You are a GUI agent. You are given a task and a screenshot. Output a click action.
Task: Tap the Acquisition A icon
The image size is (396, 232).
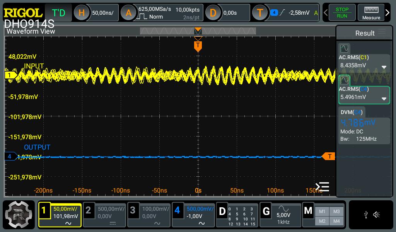coord(128,13)
